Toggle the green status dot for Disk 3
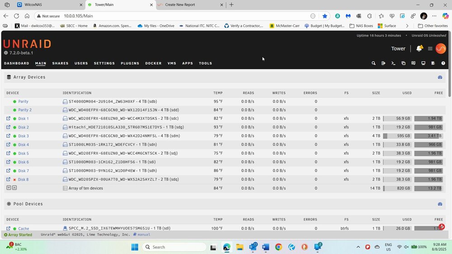The width and height of the screenshot is (452, 254). pos(14,136)
